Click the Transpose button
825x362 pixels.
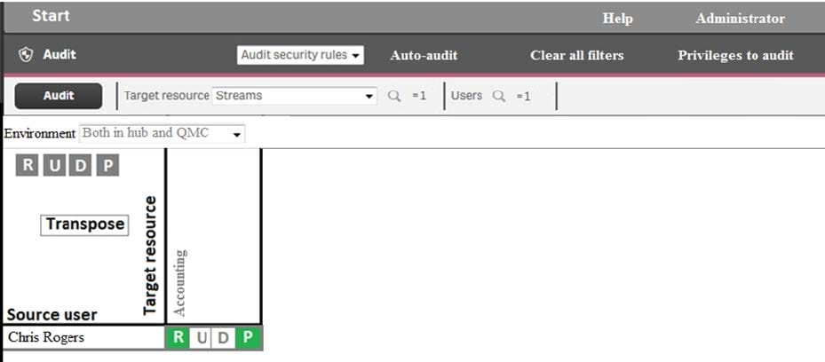point(85,224)
